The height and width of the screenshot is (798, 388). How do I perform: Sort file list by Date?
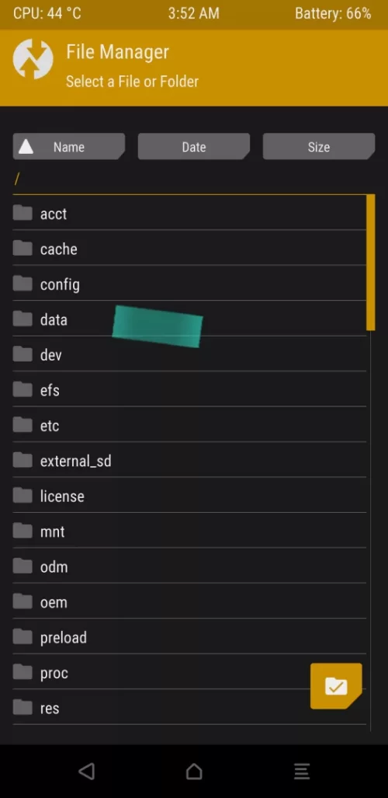pyautogui.click(x=194, y=147)
